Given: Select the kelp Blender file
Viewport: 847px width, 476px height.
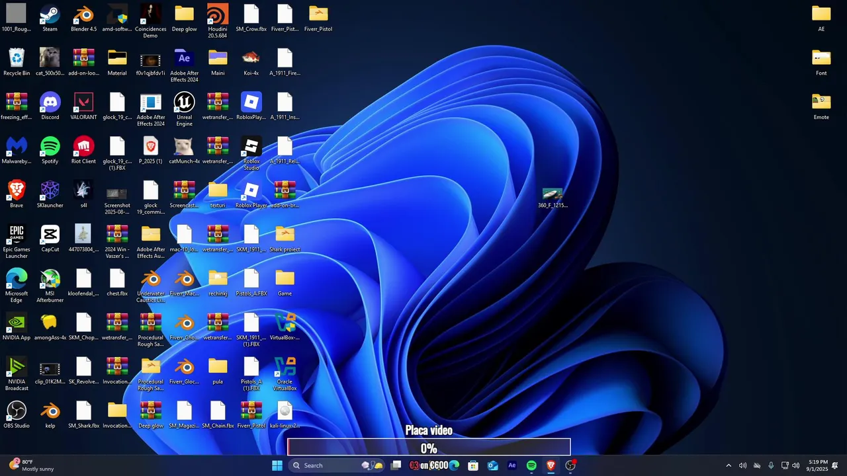Looking at the screenshot, I should (x=50, y=415).
